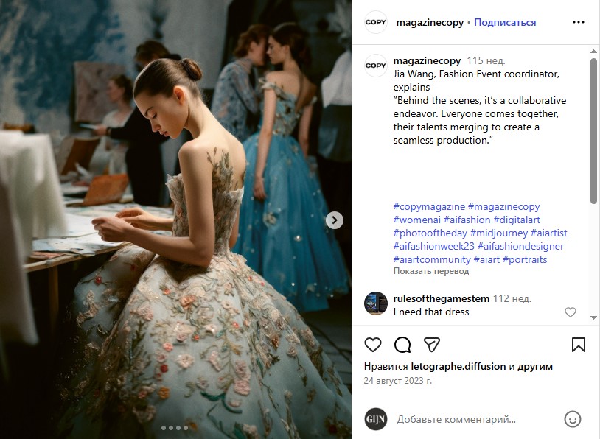Like the post with heart icon
Screen dimensions: 600x439
tap(373, 345)
